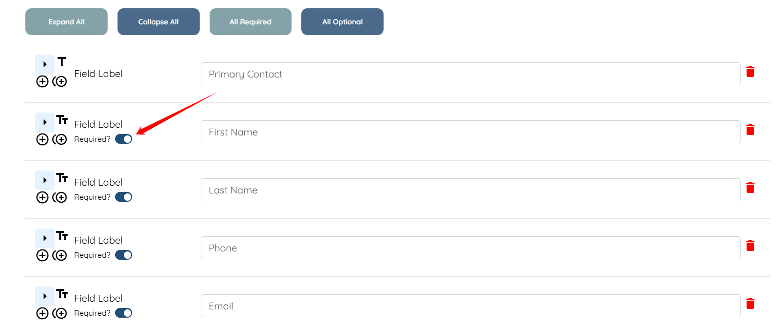Click the All Optional button
Viewport: 782px width, 325px height.
pyautogui.click(x=342, y=22)
